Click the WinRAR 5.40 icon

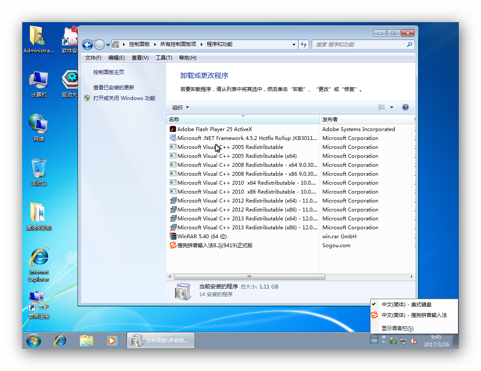coord(173,236)
